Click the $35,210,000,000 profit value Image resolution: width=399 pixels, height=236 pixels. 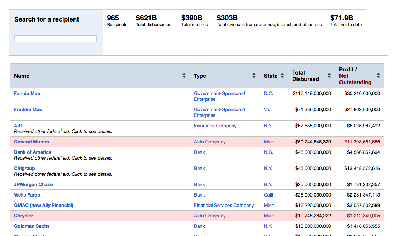(x=362, y=94)
